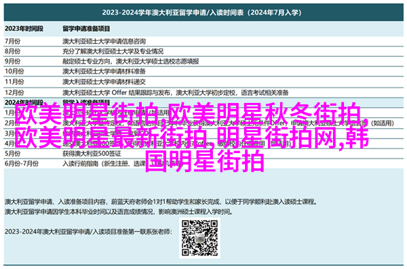Click the 澳大利亚硕士大学申请材料递交 entry
Screen dimensions: 407x269
pos(104,82)
